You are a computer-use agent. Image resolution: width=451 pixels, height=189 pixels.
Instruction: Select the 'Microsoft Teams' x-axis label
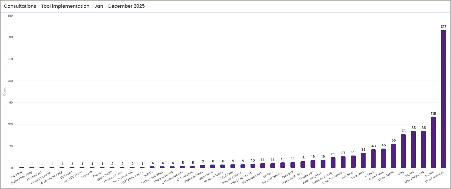pos(214,177)
